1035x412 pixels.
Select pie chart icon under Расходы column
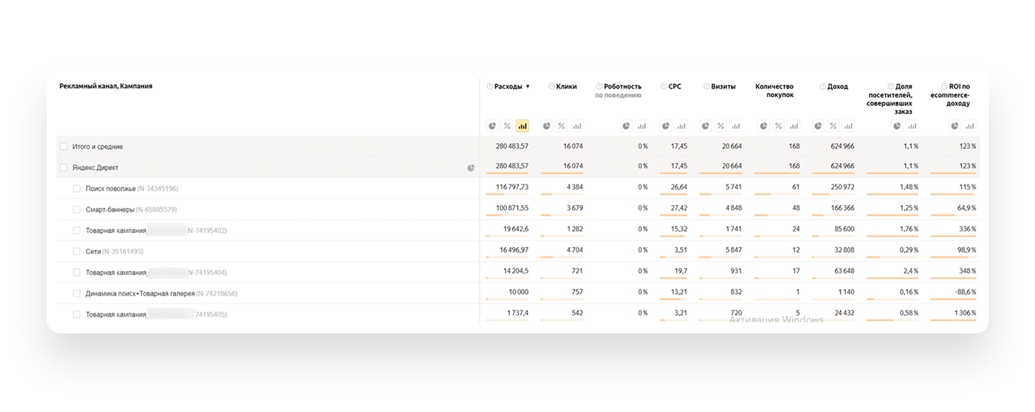[x=492, y=126]
